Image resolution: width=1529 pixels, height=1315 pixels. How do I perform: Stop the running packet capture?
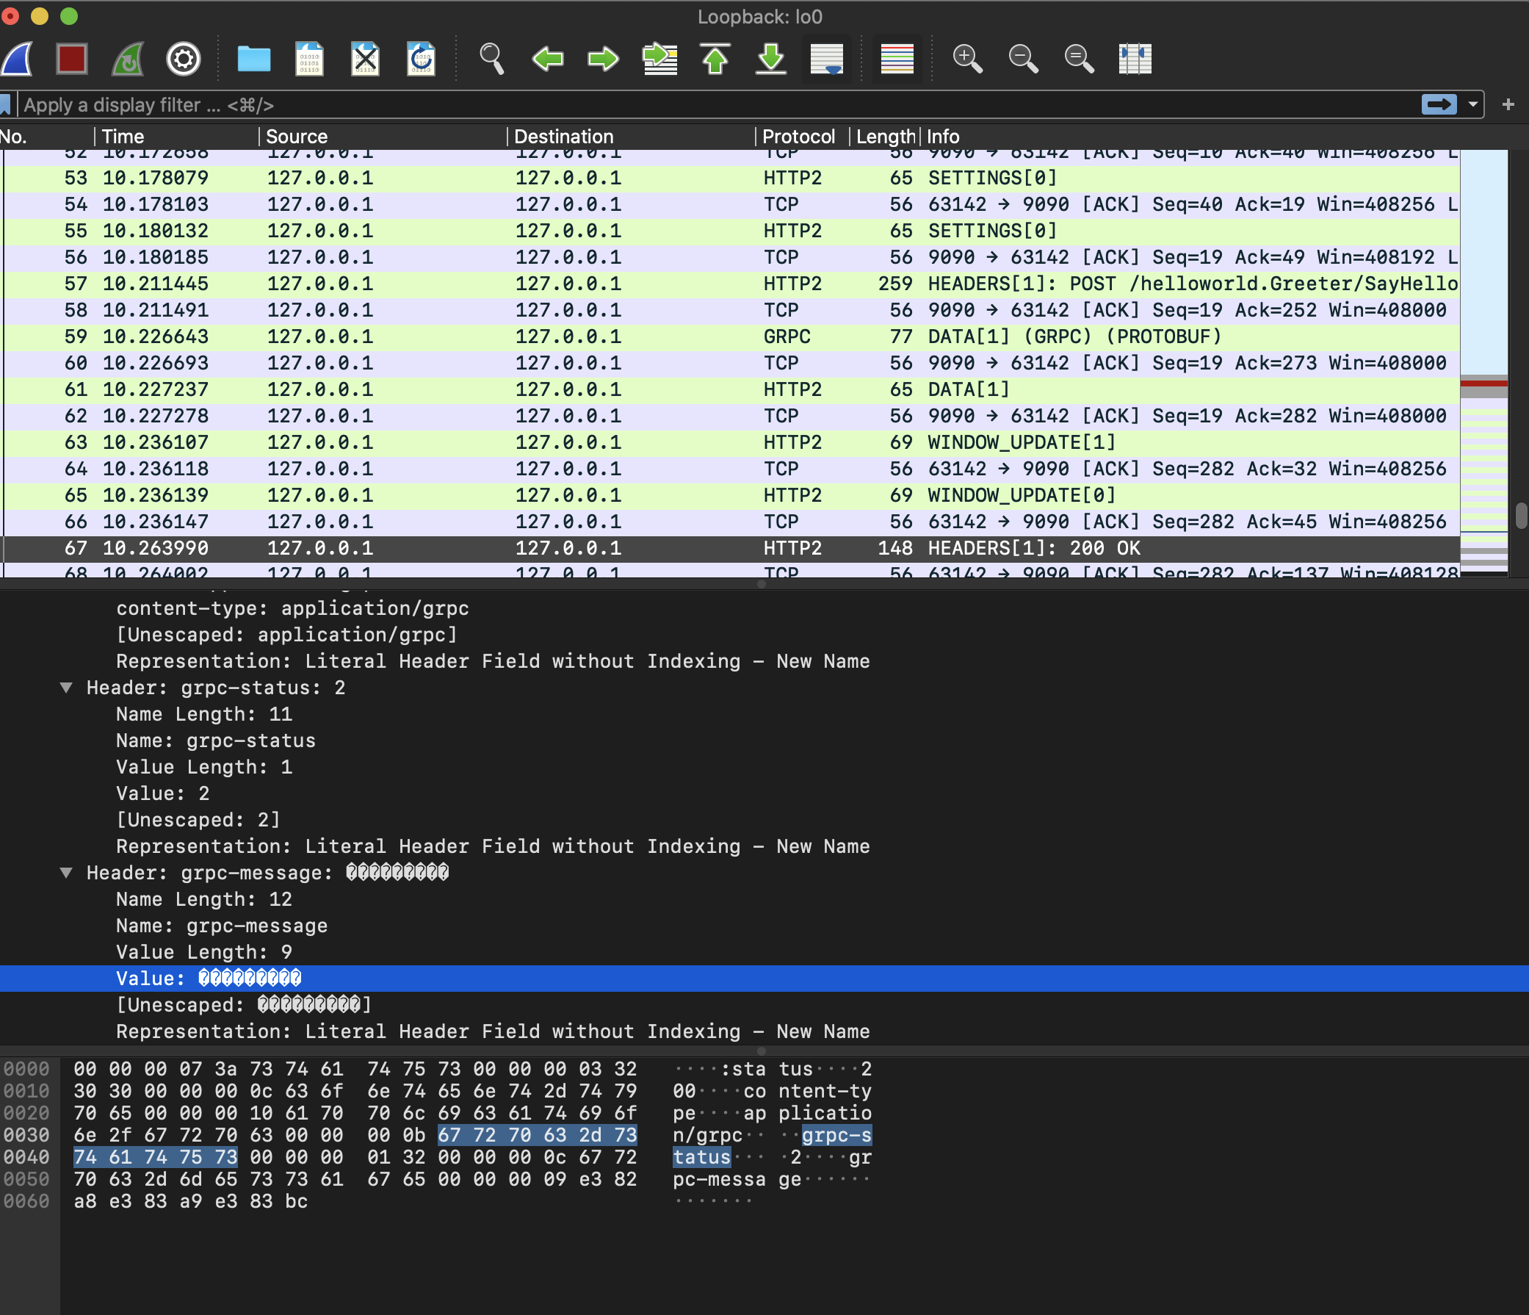pyautogui.click(x=71, y=59)
